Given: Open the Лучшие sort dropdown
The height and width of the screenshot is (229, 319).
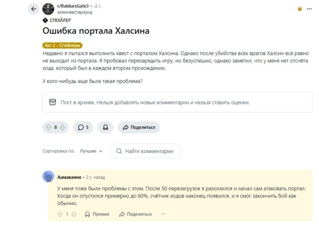Looking at the screenshot, I should tap(91, 151).
